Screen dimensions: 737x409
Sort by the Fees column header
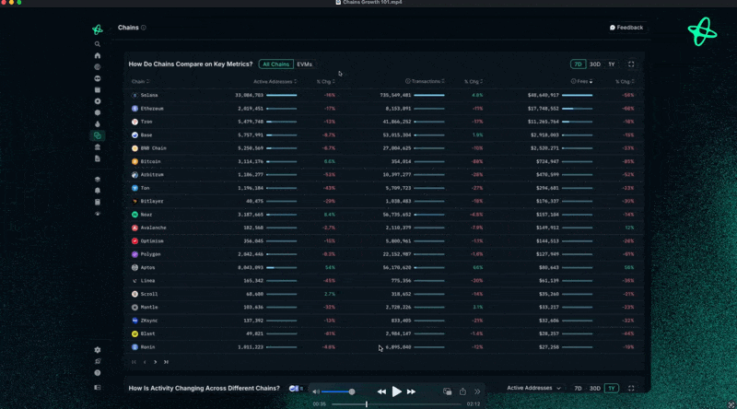[582, 82]
